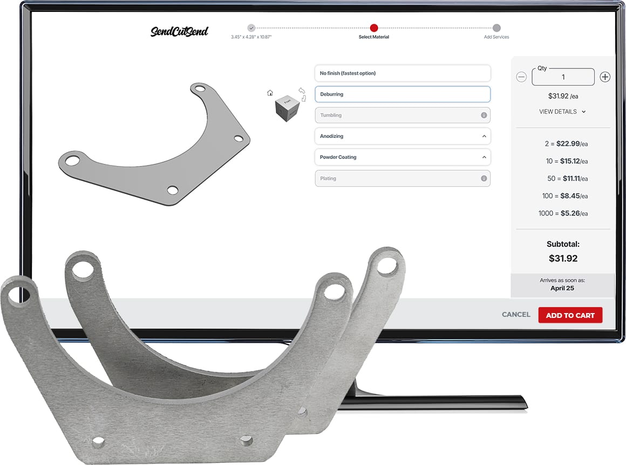The height and width of the screenshot is (465, 626).
Task: Click the CANCEL link
Action: (x=515, y=315)
